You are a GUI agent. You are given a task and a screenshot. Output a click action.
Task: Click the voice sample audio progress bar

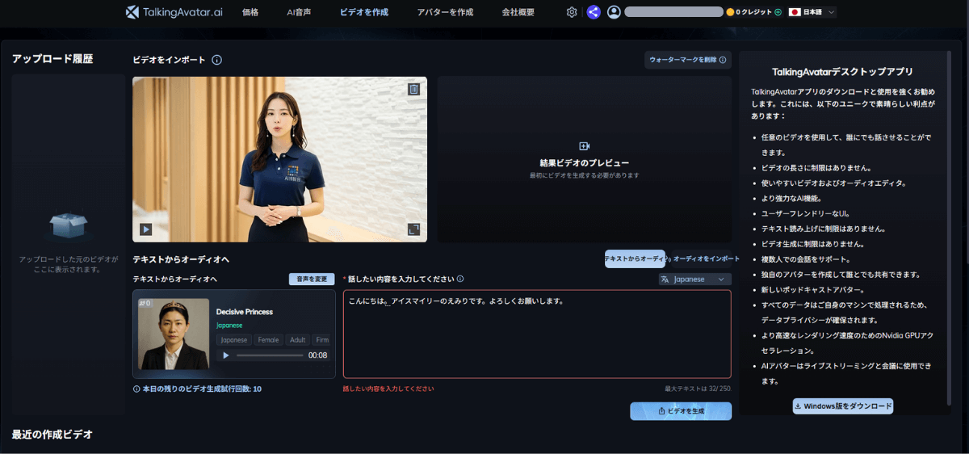tap(270, 355)
